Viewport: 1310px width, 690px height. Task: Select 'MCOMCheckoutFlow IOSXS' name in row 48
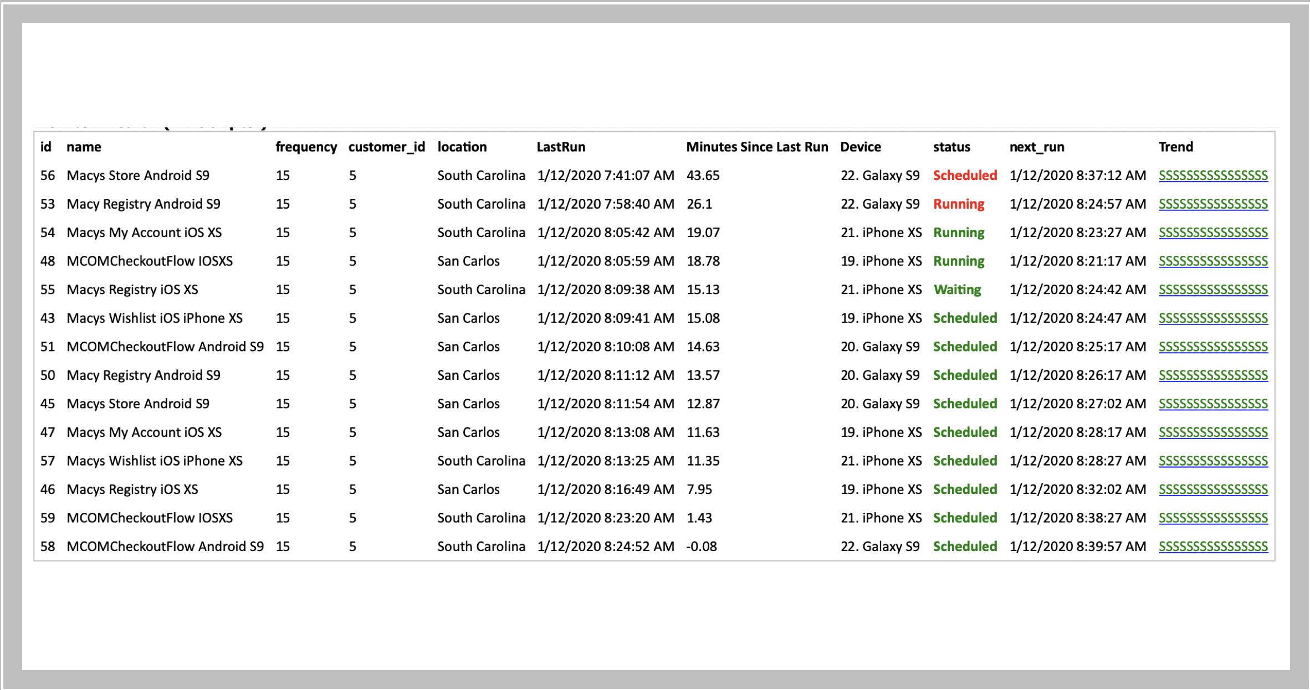coord(150,261)
